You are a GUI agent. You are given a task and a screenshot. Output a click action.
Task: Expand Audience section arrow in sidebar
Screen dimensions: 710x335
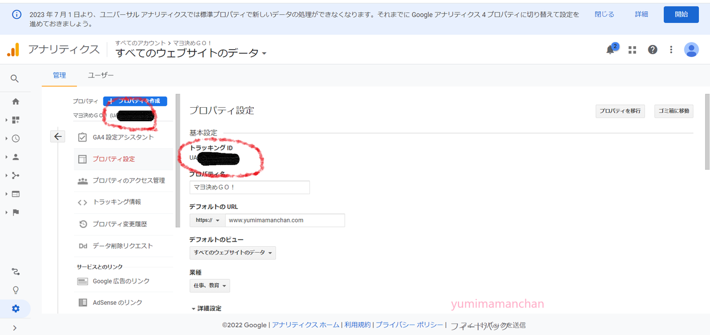coord(7,157)
